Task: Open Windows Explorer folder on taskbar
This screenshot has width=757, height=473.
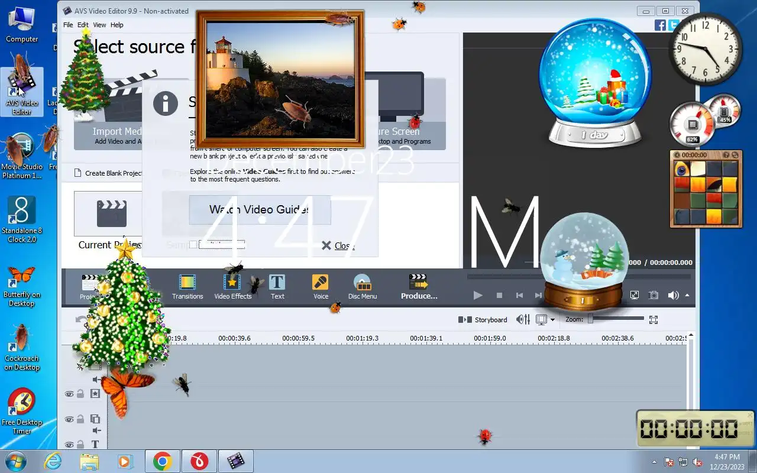Action: point(89,461)
